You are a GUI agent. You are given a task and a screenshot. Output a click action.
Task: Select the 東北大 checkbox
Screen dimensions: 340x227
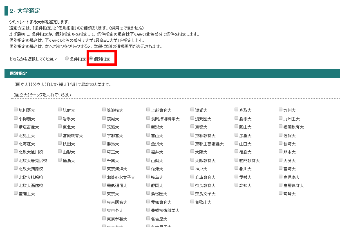click(x=60, y=126)
